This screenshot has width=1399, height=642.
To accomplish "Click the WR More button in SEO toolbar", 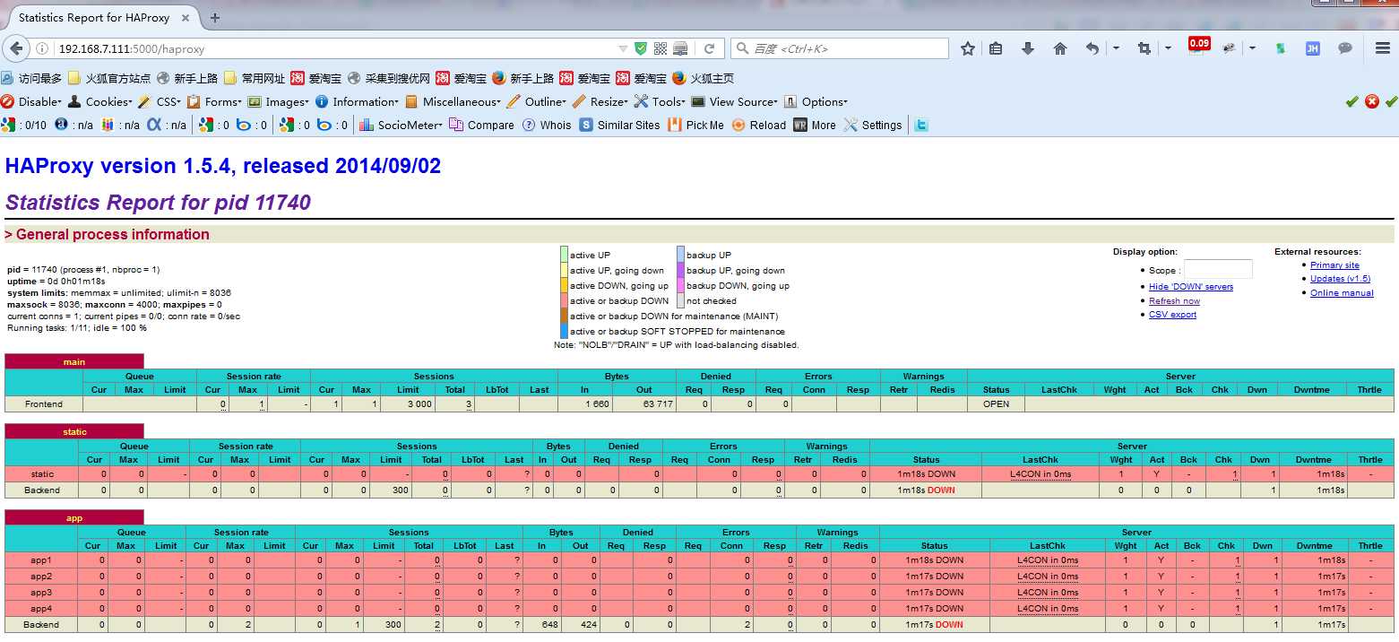I will (x=815, y=125).
